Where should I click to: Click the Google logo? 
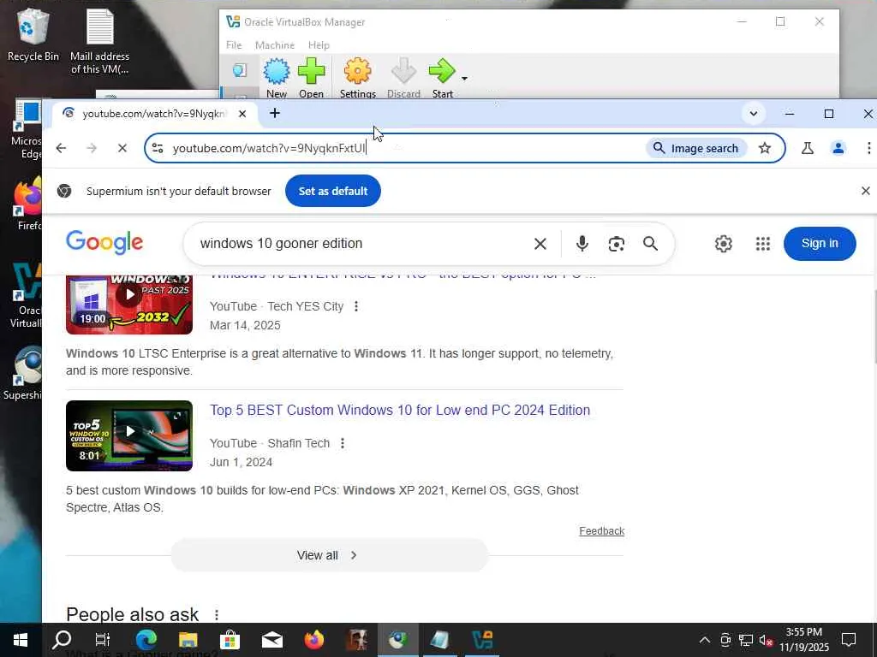pos(104,243)
